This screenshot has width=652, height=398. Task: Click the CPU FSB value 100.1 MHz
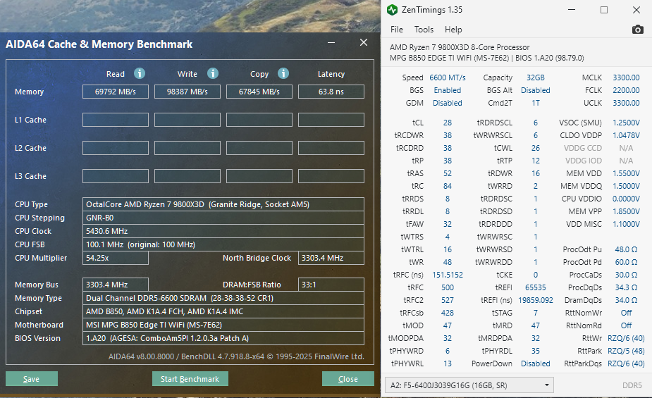(223, 244)
